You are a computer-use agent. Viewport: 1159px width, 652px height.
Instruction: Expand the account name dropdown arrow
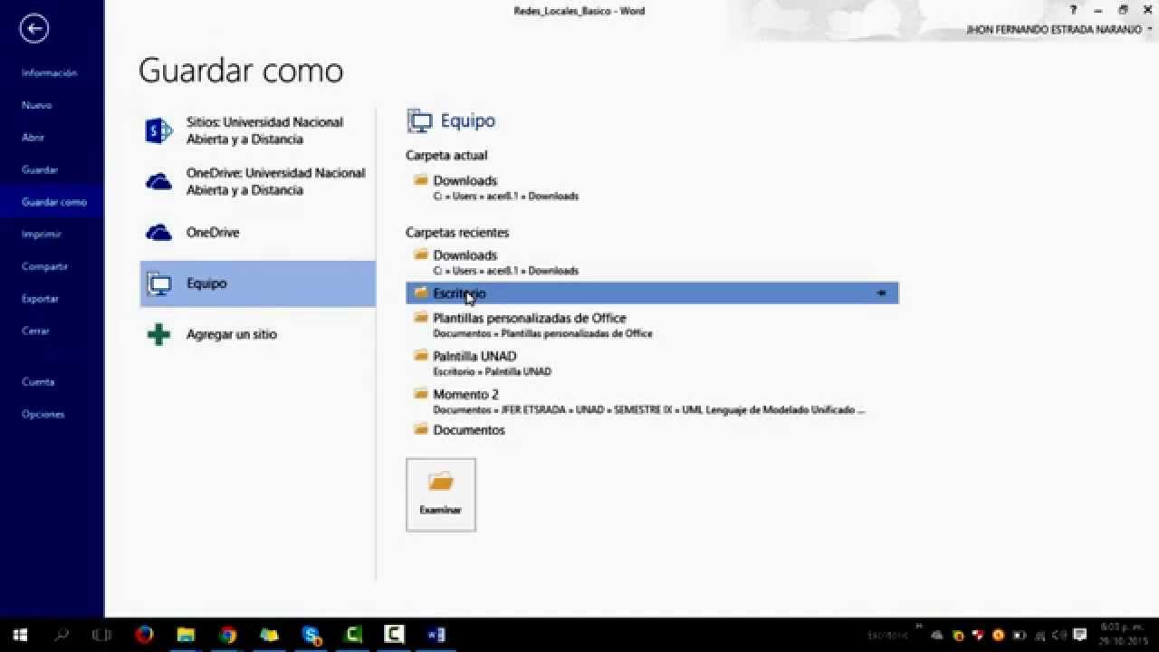(x=1150, y=30)
